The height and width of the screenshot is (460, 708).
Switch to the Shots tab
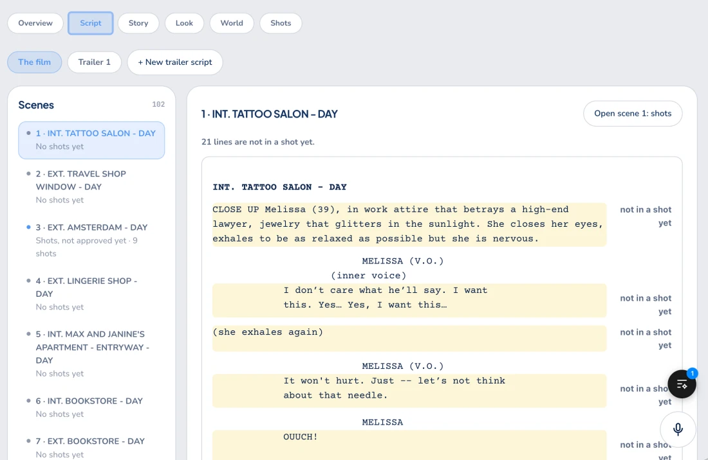point(281,23)
